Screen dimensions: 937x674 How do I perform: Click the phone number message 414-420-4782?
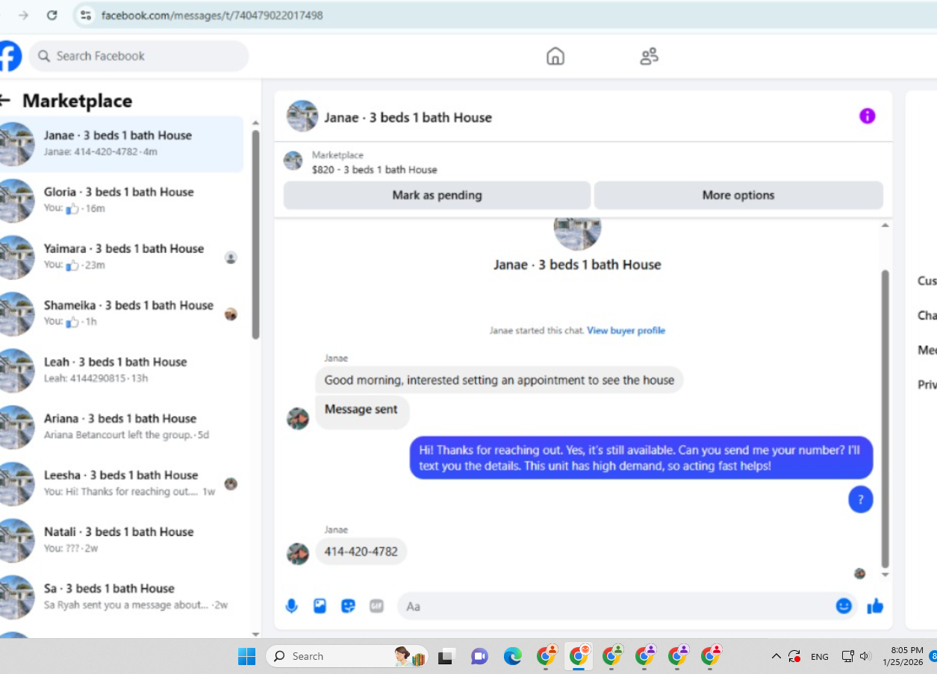[361, 552]
